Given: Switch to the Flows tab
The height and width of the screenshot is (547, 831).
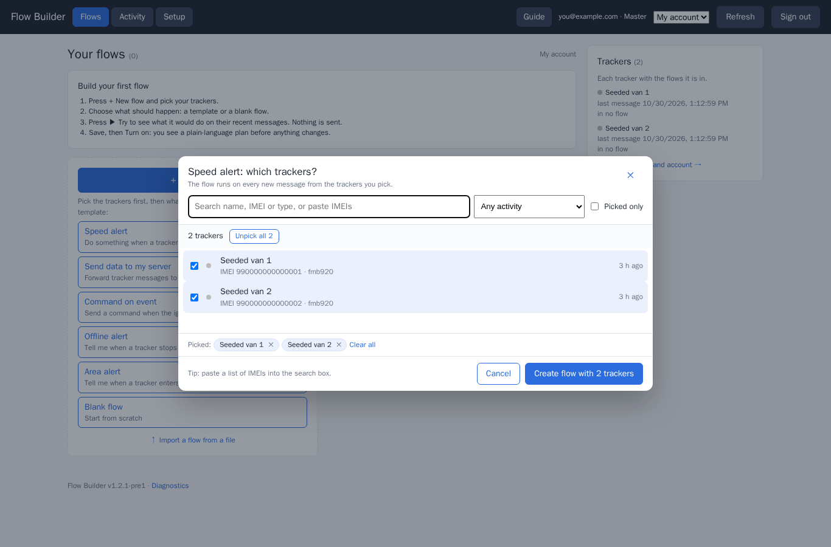Looking at the screenshot, I should point(91,17).
